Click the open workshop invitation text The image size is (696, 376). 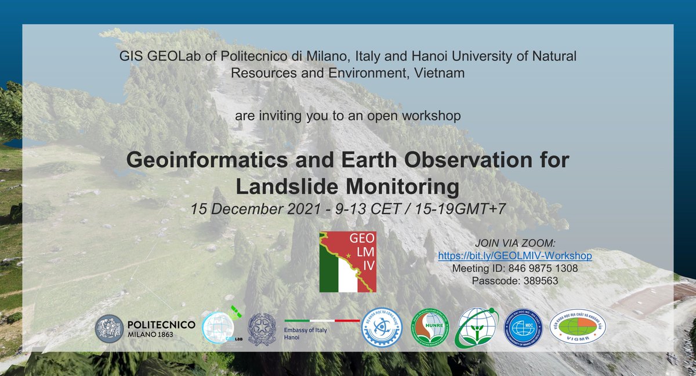348,115
